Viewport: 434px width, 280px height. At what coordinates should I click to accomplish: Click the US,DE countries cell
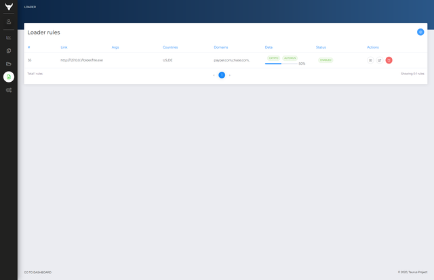pos(167,60)
